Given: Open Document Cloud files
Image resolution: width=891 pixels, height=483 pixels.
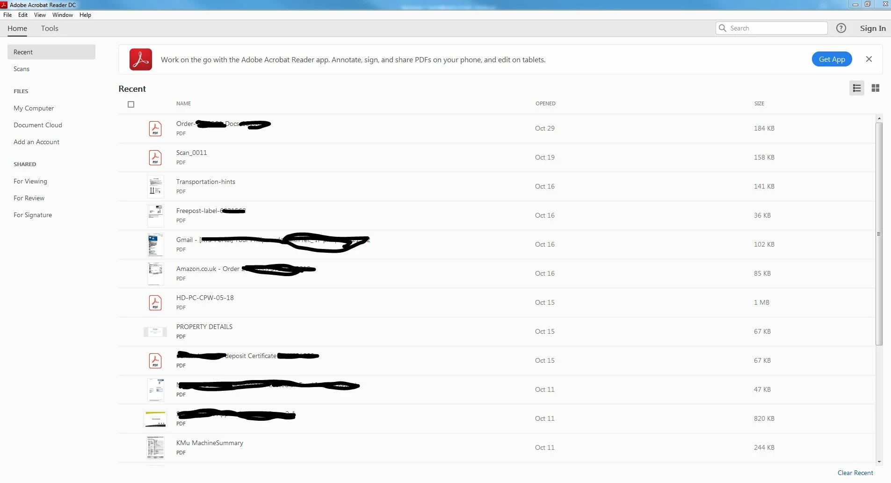Looking at the screenshot, I should click(38, 125).
